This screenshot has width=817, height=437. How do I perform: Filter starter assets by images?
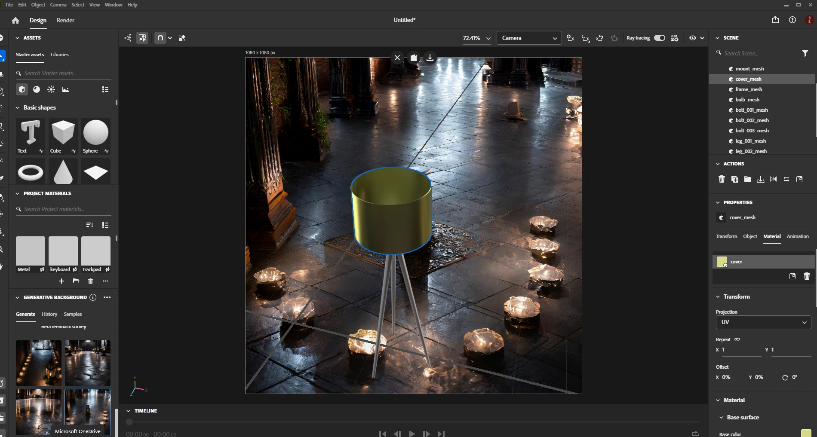66,89
